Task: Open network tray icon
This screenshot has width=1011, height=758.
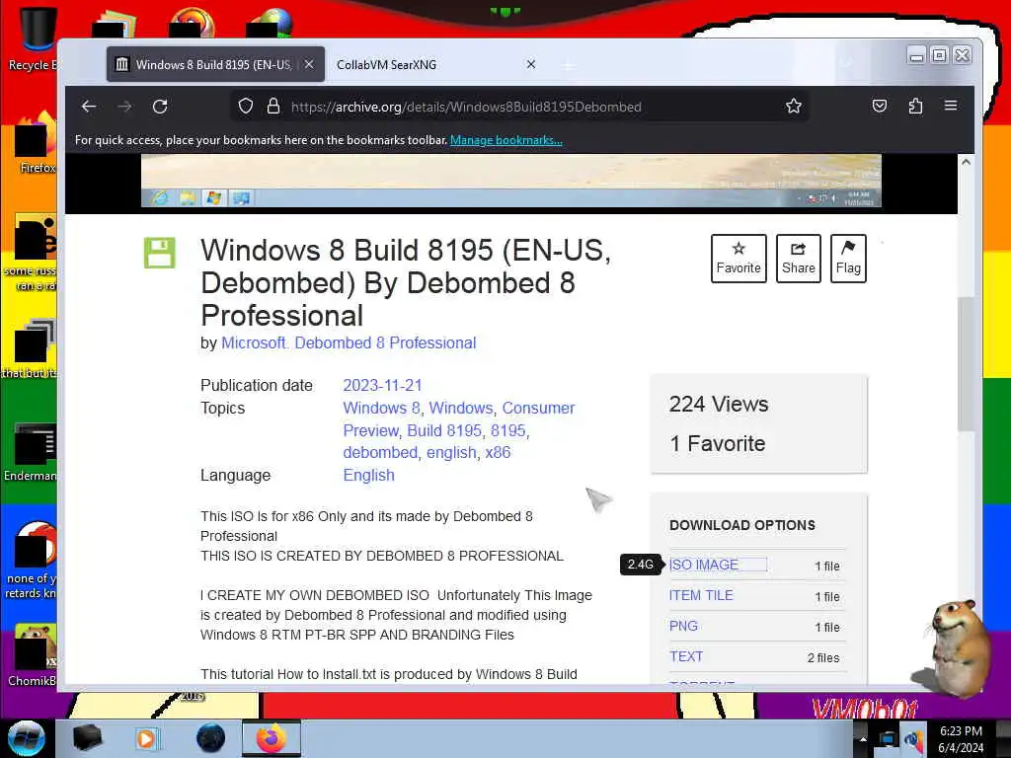Action: coord(888,740)
